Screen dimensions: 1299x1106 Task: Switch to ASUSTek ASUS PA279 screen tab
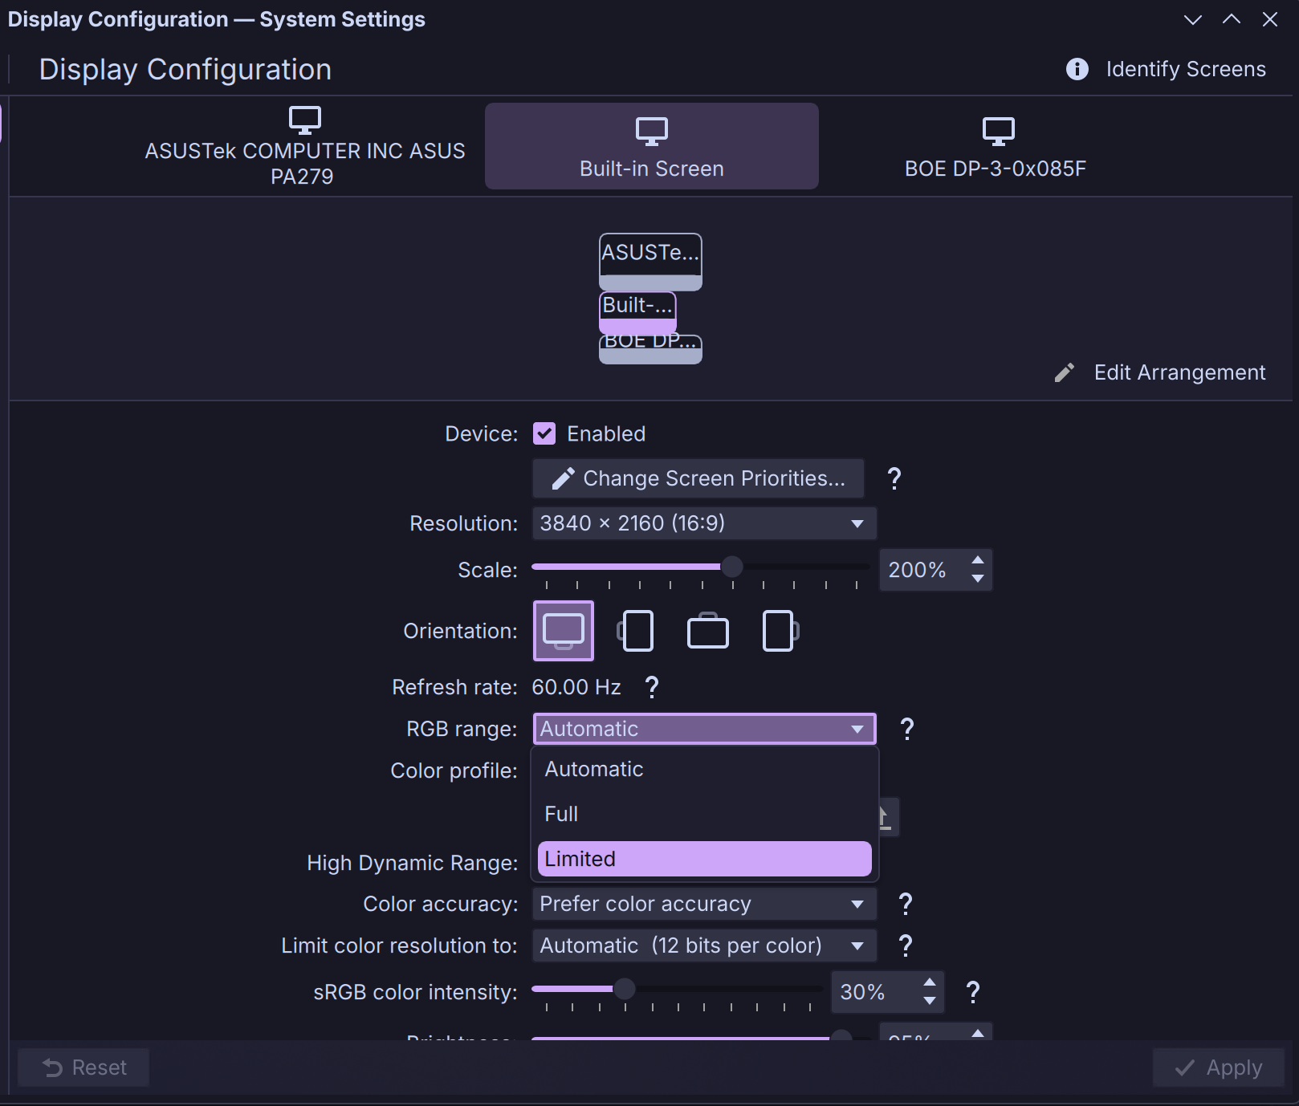pyautogui.click(x=304, y=148)
